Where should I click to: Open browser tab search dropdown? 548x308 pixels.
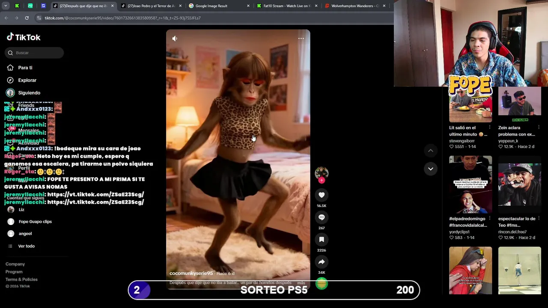coord(6,6)
